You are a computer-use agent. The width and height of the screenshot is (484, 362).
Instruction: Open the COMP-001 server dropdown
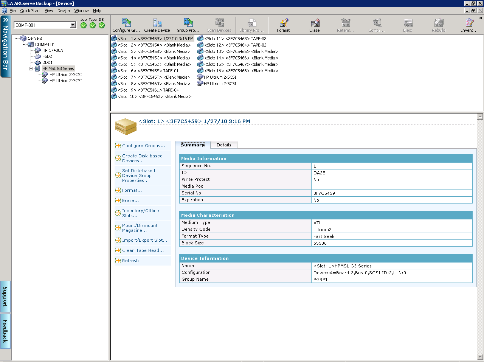click(x=73, y=25)
